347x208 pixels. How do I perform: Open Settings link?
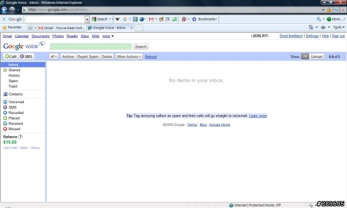(x=312, y=36)
